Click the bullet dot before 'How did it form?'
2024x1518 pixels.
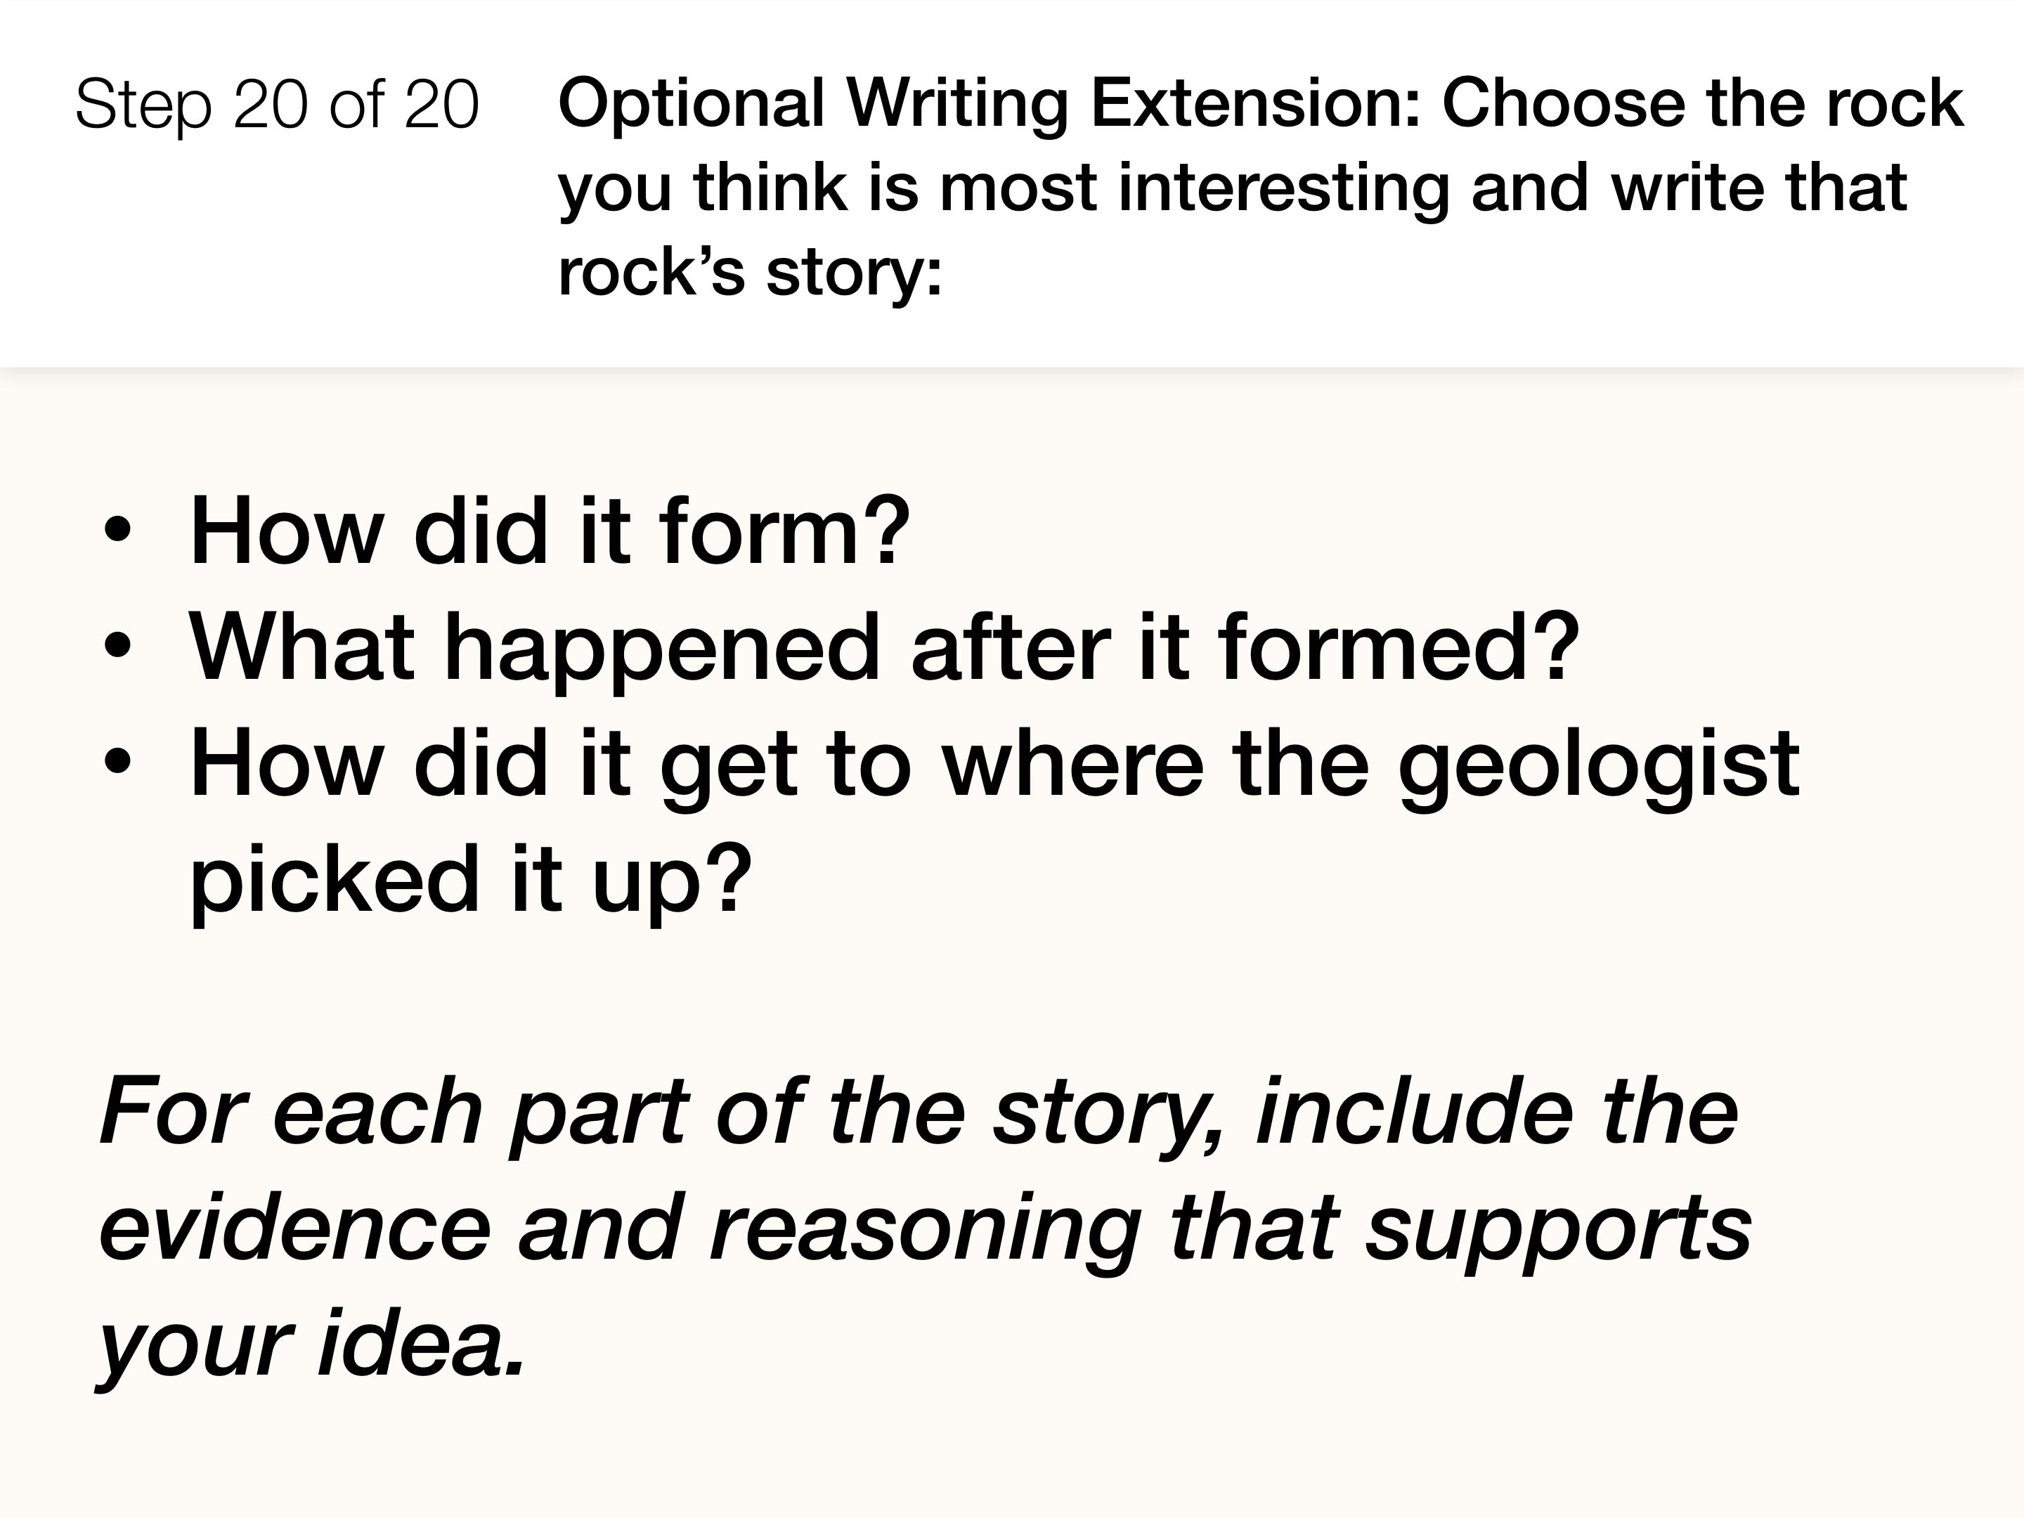point(117,533)
